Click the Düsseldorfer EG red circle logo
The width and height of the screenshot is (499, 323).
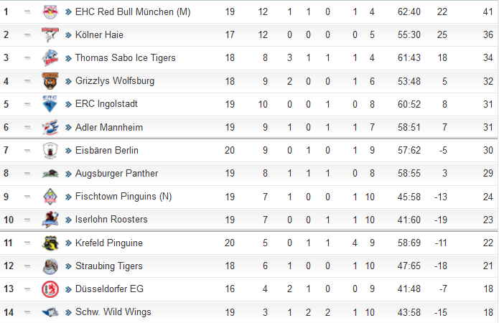pyautogui.click(x=50, y=289)
